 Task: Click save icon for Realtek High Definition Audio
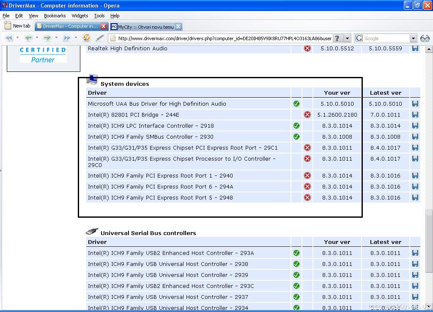(415, 48)
